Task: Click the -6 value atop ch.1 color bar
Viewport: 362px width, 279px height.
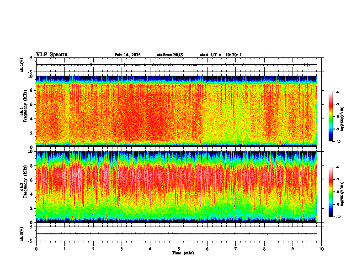Action: click(337, 92)
